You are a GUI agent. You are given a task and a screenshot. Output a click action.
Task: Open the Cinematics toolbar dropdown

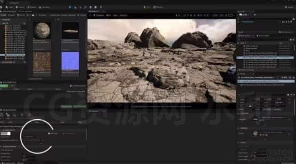click(x=44, y=8)
